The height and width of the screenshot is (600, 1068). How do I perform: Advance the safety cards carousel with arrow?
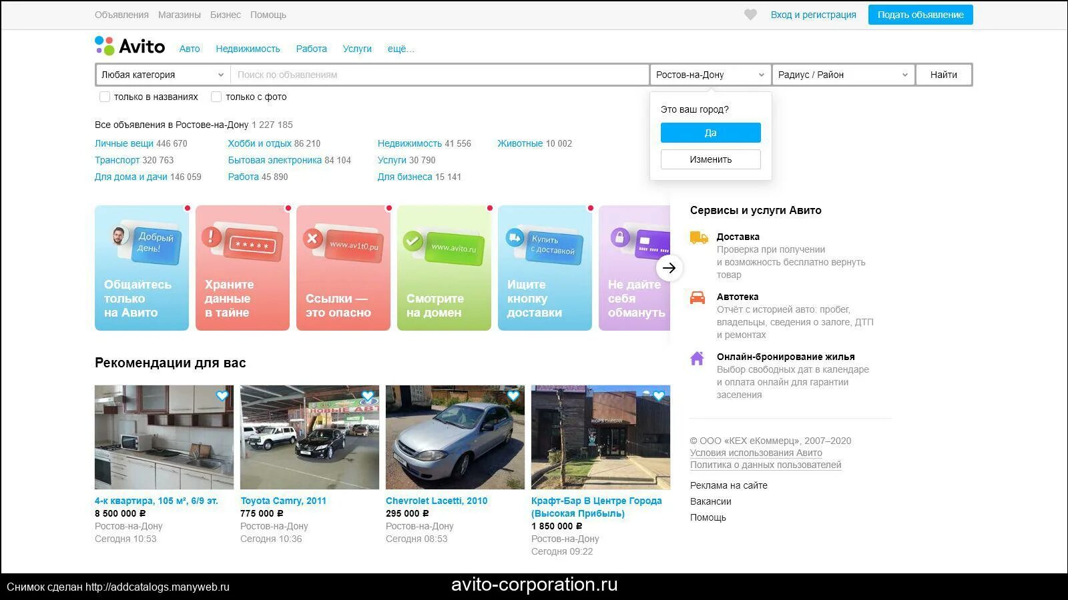[669, 268]
